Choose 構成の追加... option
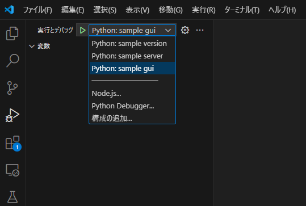This screenshot has height=206, width=306. pyautogui.click(x=132, y=119)
